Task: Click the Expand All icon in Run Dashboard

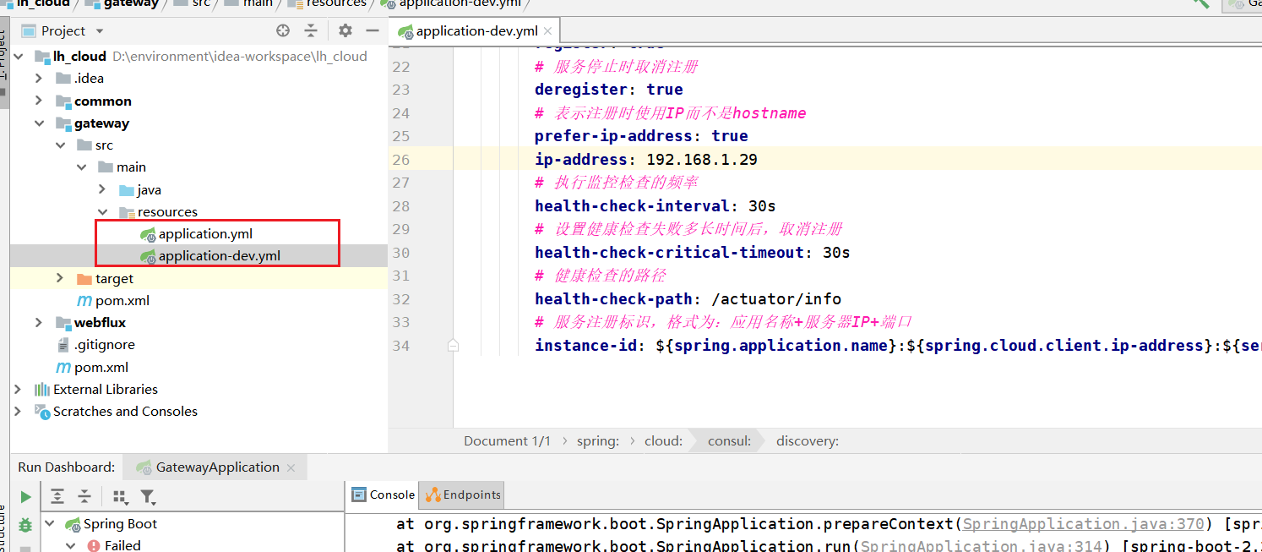Action: coord(57,496)
